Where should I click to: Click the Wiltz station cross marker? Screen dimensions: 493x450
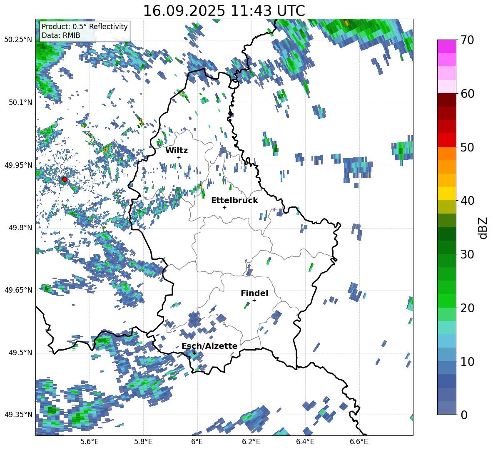pos(179,157)
